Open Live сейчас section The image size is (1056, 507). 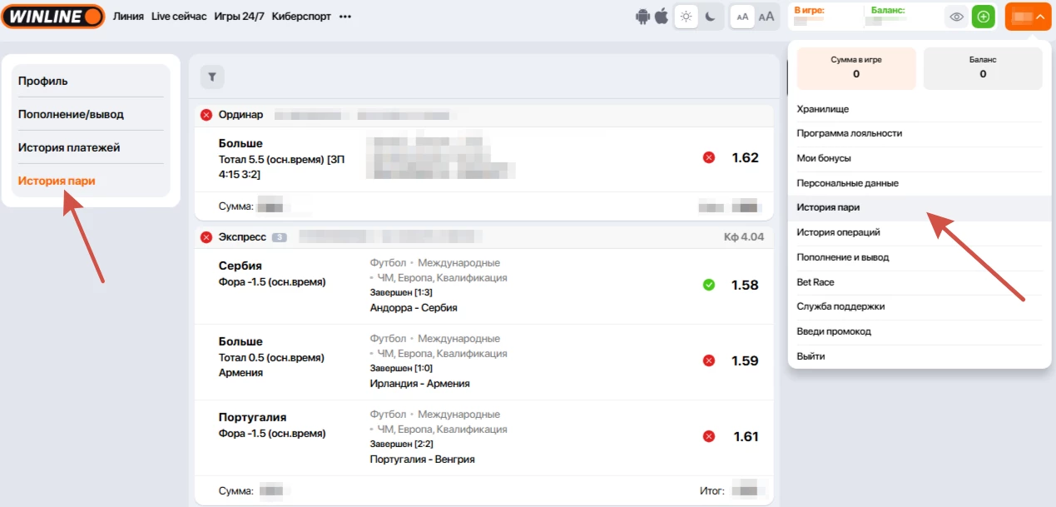pyautogui.click(x=179, y=17)
